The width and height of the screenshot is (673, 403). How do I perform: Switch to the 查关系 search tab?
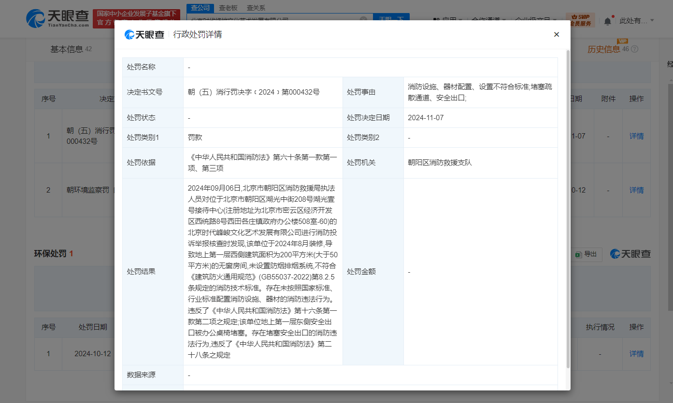tap(256, 8)
